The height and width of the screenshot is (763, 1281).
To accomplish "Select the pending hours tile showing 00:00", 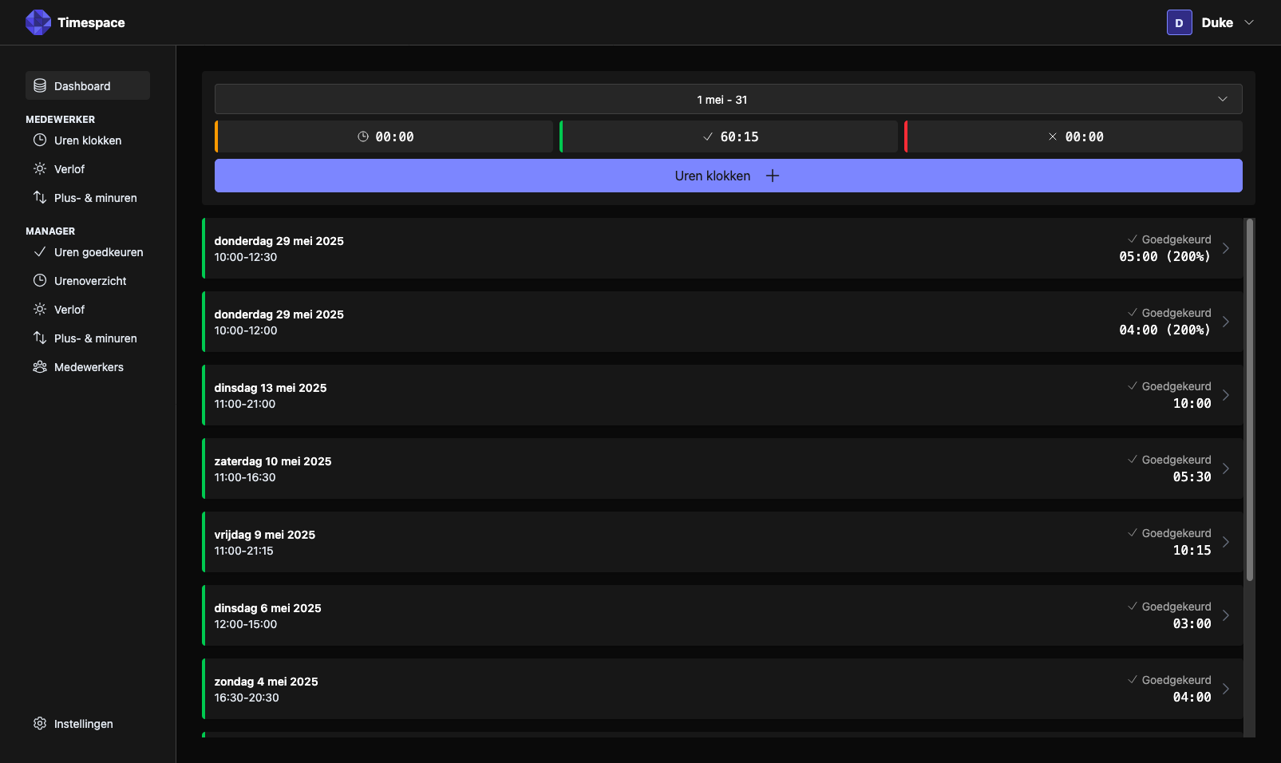I will click(x=384, y=136).
